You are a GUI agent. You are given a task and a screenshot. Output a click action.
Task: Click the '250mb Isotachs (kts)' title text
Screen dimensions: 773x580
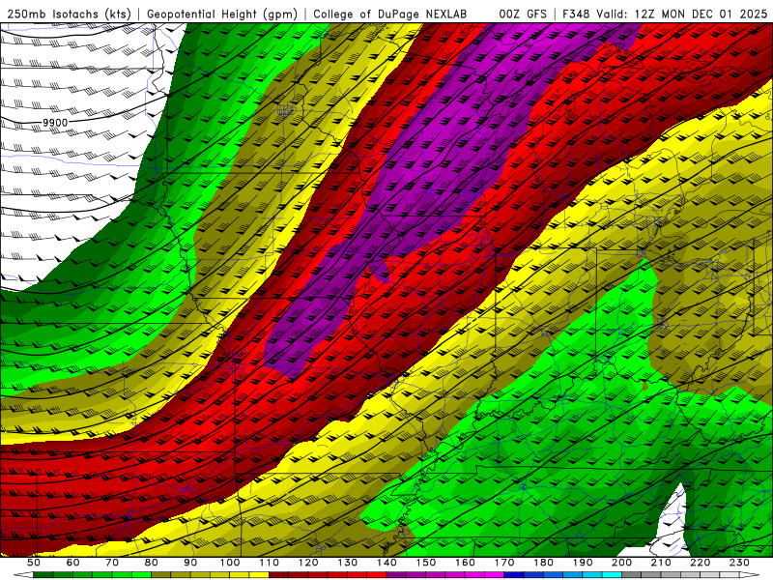pos(70,14)
